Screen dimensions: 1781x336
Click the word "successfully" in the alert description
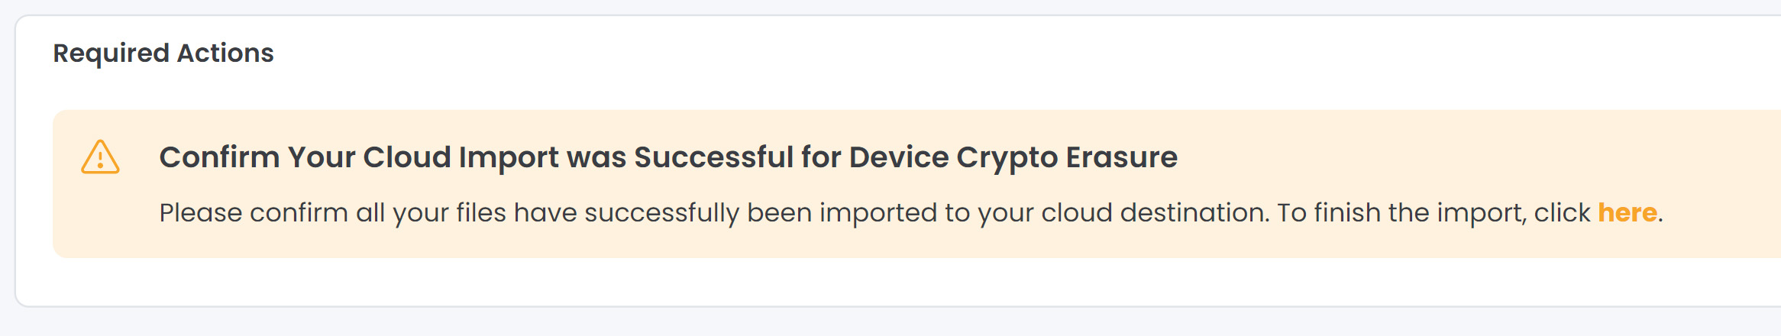[661, 212]
